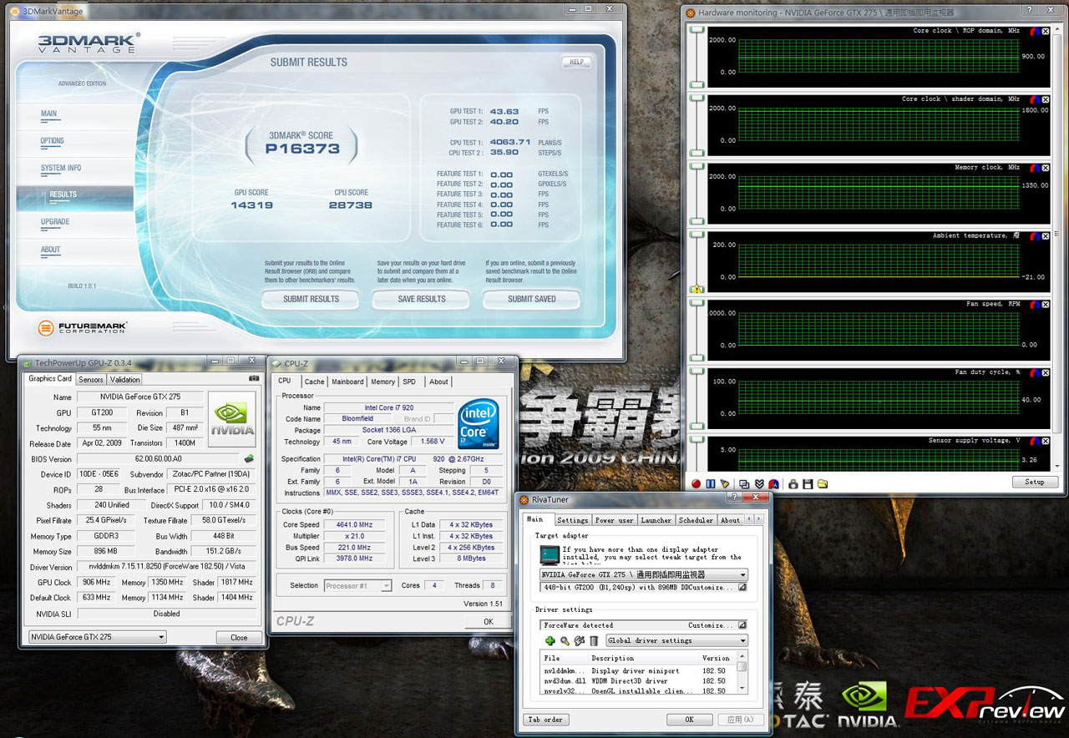1069x738 pixels.
Task: Click the double down-arrow icon in monitoring toolbar
Action: (x=759, y=483)
